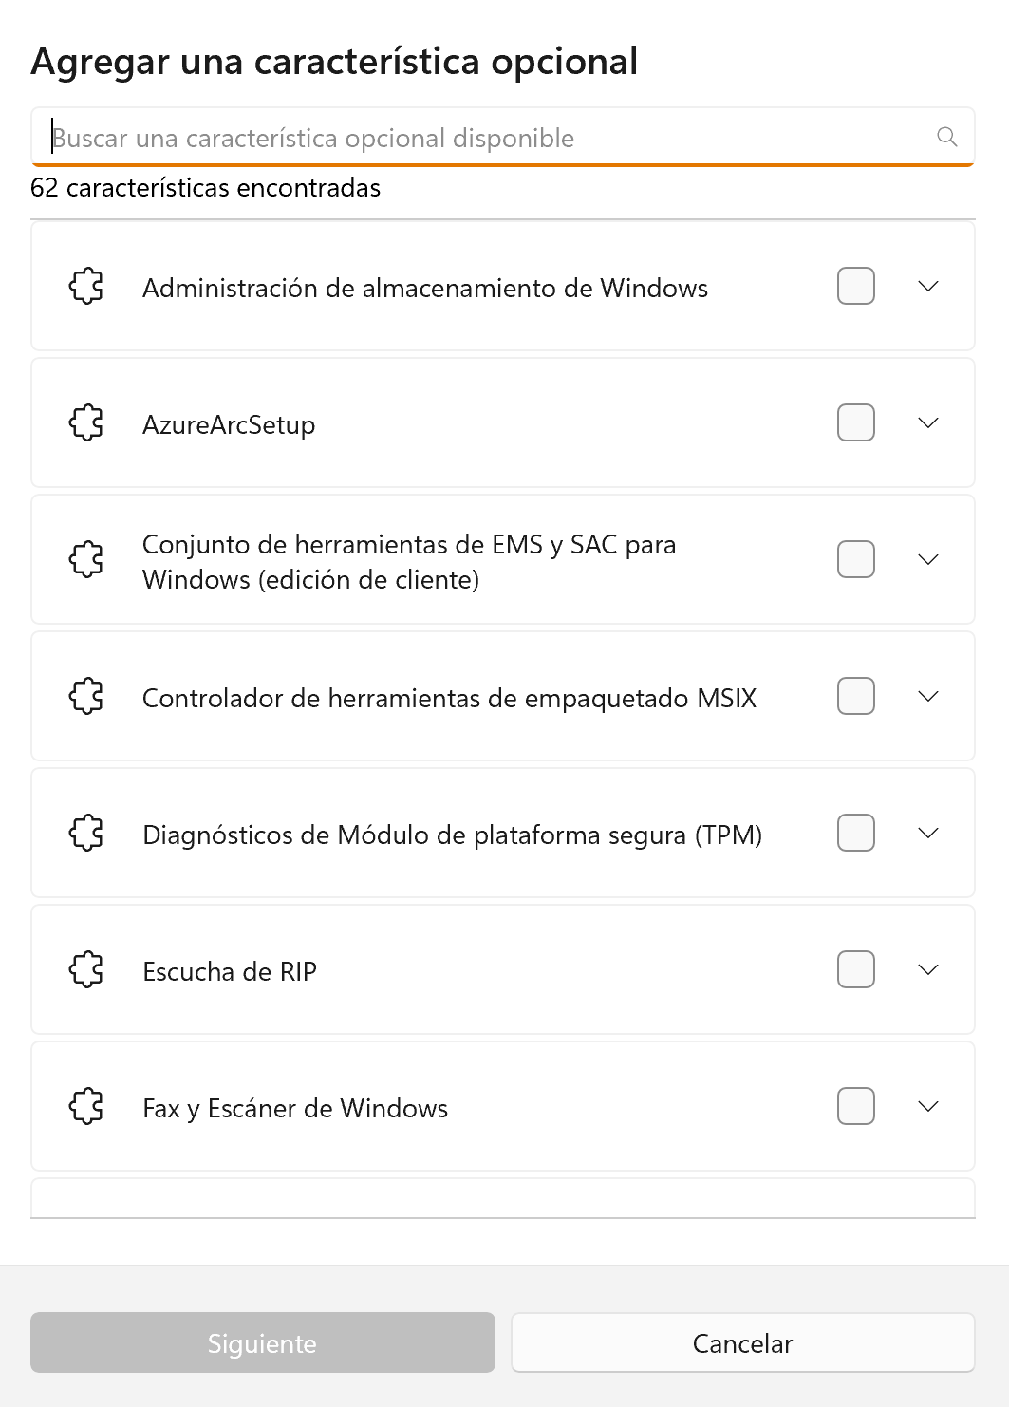Click the search magnifier icon
Viewport: 1009px width, 1407px height.
tap(946, 137)
